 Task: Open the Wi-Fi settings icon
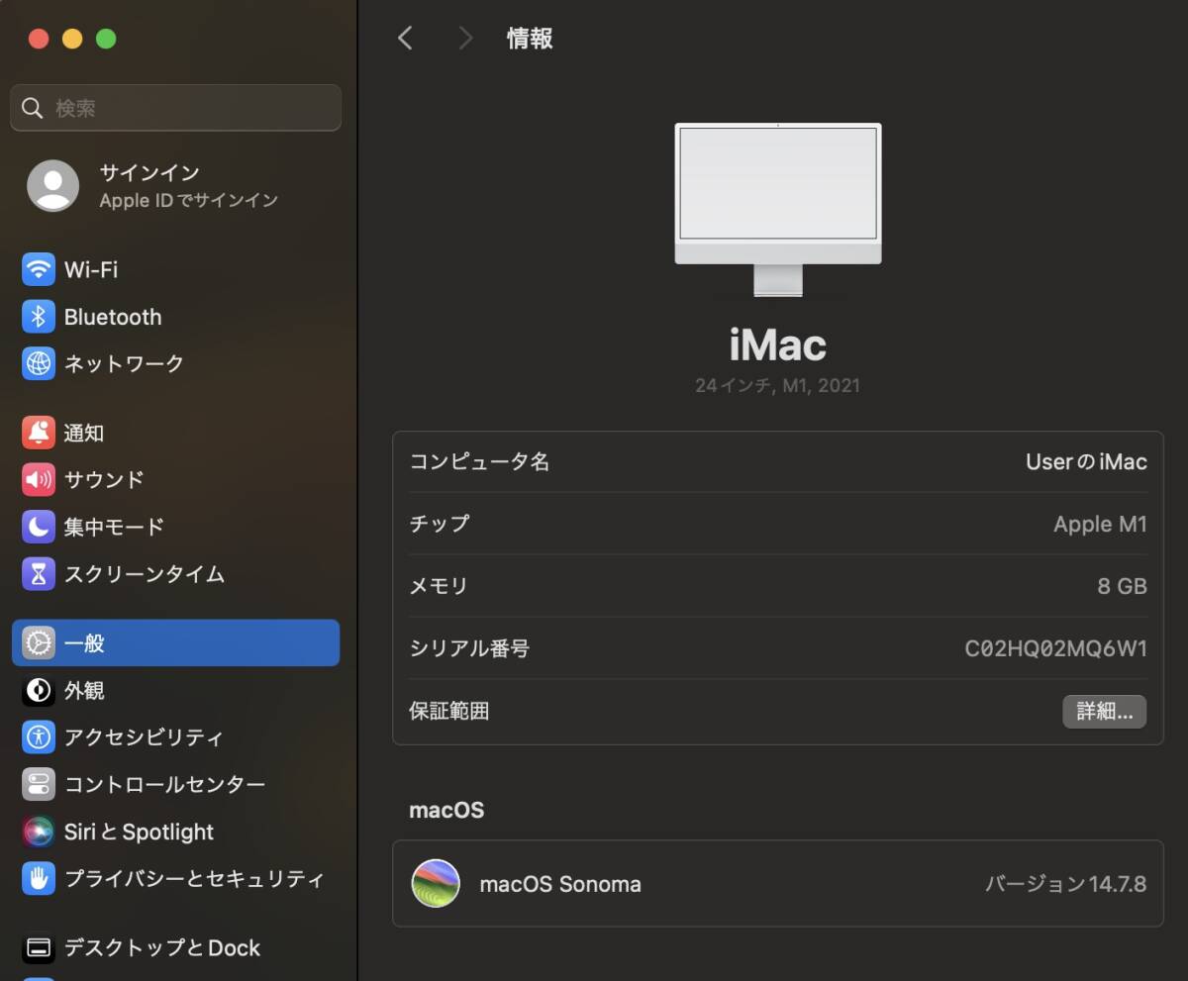pos(39,269)
